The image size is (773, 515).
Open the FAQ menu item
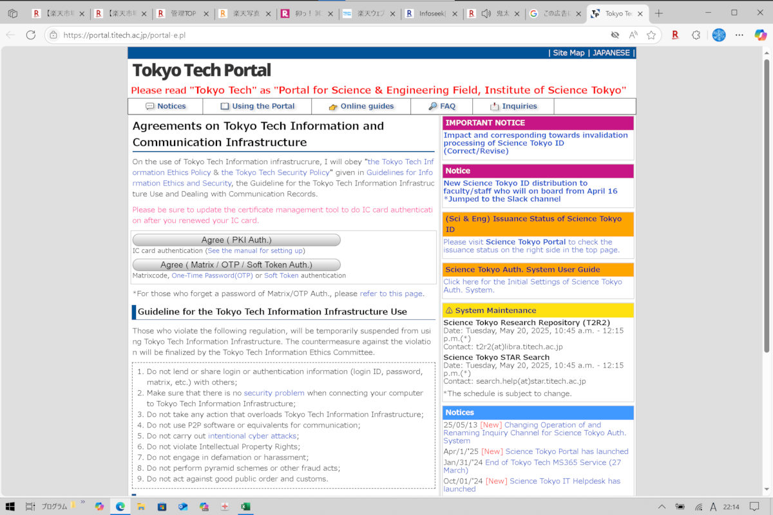pyautogui.click(x=441, y=106)
